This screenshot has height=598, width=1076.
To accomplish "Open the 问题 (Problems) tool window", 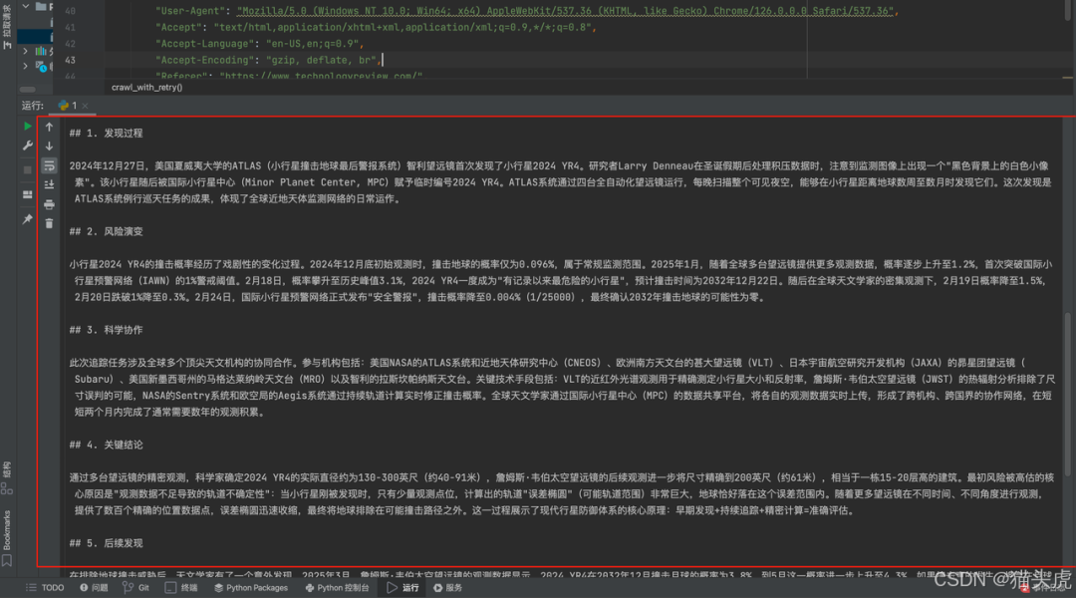I will point(94,588).
